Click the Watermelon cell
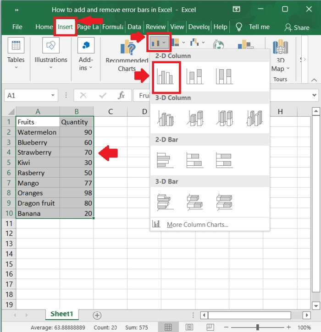 [38, 132]
